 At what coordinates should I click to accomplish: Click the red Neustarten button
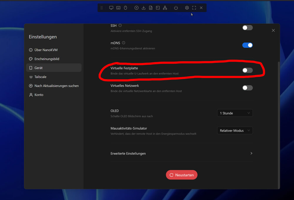181,175
